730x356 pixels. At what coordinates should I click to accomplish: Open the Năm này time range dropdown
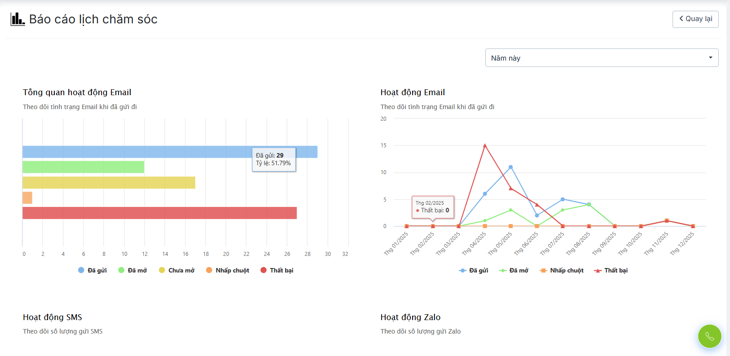coord(601,58)
